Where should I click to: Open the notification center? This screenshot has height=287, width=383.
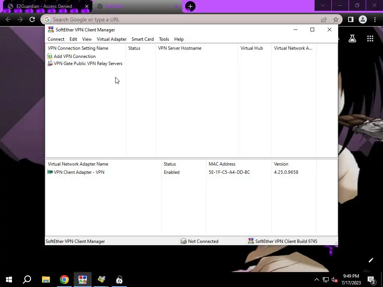point(371,280)
